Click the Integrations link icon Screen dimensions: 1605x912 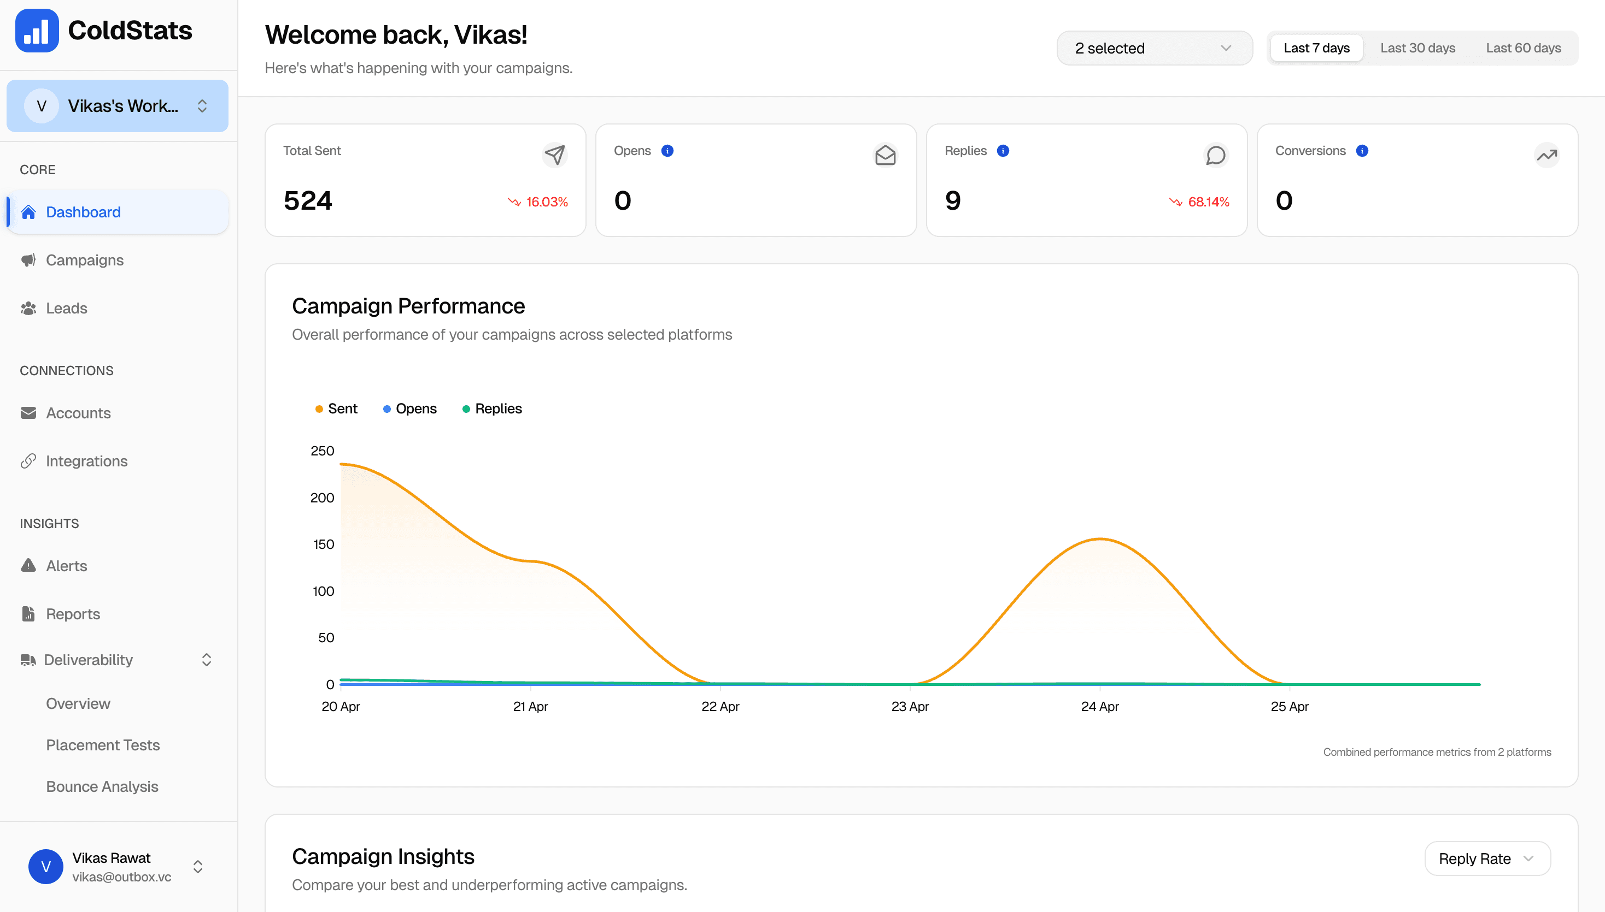[x=28, y=461]
